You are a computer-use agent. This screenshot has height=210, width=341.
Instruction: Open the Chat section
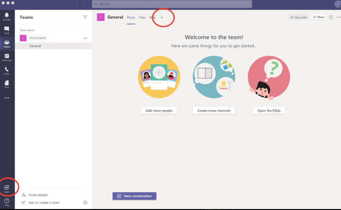point(7,30)
